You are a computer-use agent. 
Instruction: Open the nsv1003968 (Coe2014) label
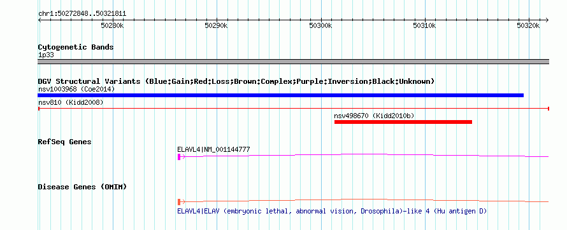click(x=76, y=89)
